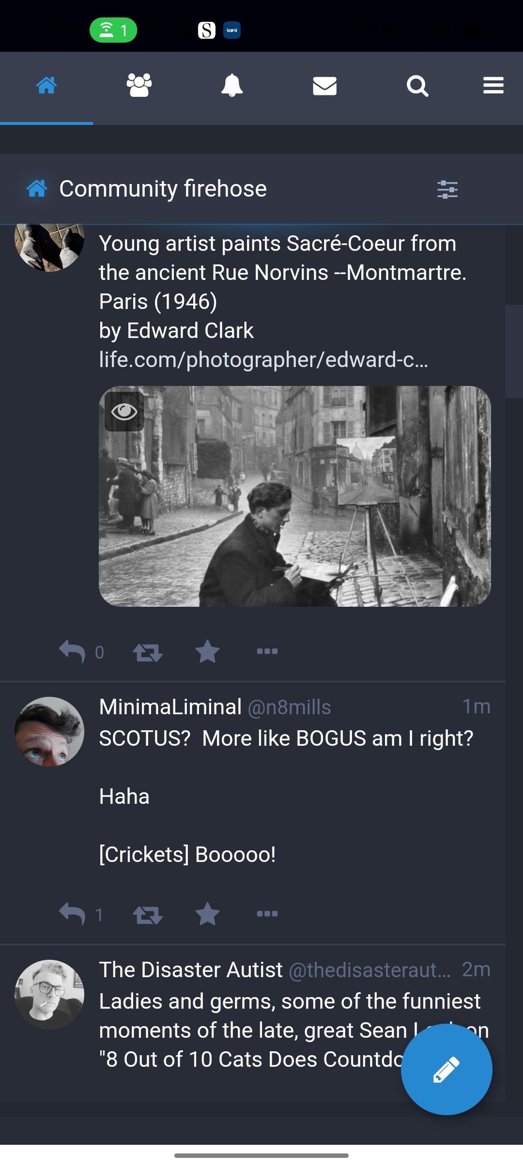Favorite the Sacré-Coeur photo post
The height and width of the screenshot is (1168, 523).
pyautogui.click(x=207, y=652)
